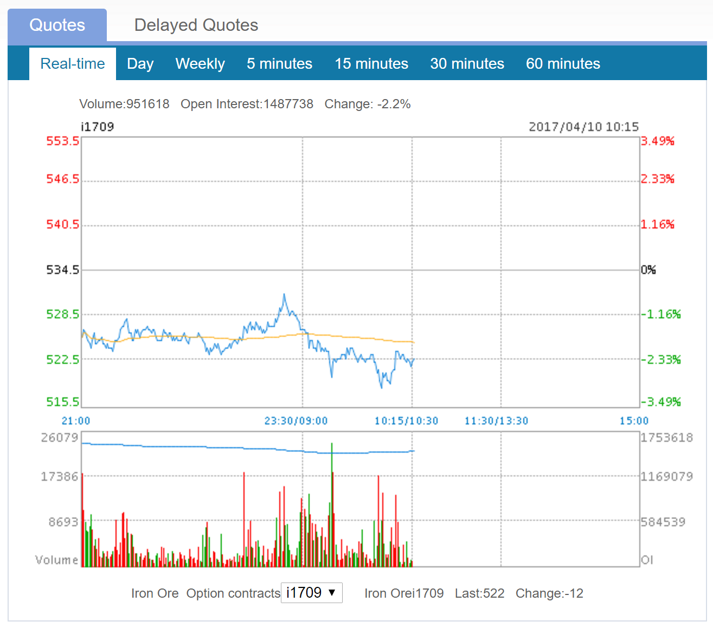Click the Open Interest value text

click(247, 104)
